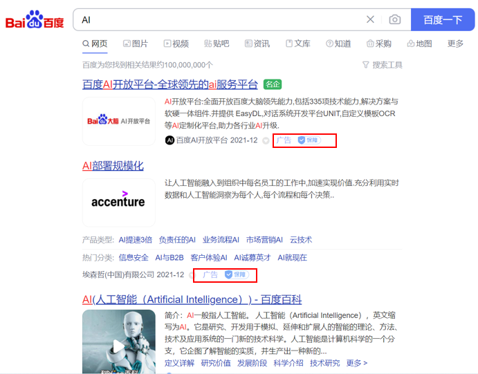Viewport: 478px width, 374px height.
Task: Click 广告 label under Baidu AI result
Action: pyautogui.click(x=284, y=140)
